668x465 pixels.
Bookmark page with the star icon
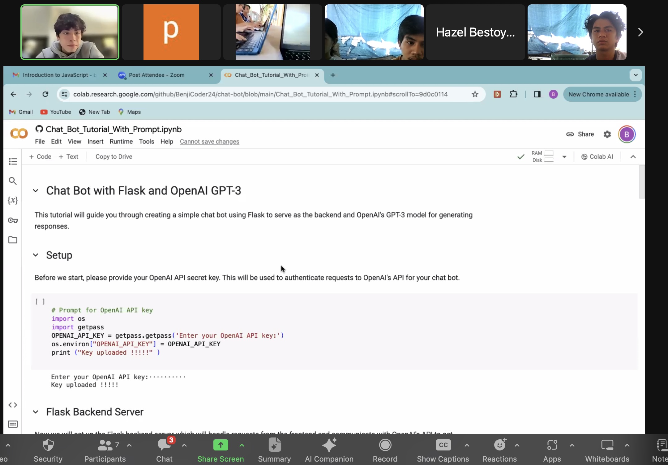pos(475,94)
